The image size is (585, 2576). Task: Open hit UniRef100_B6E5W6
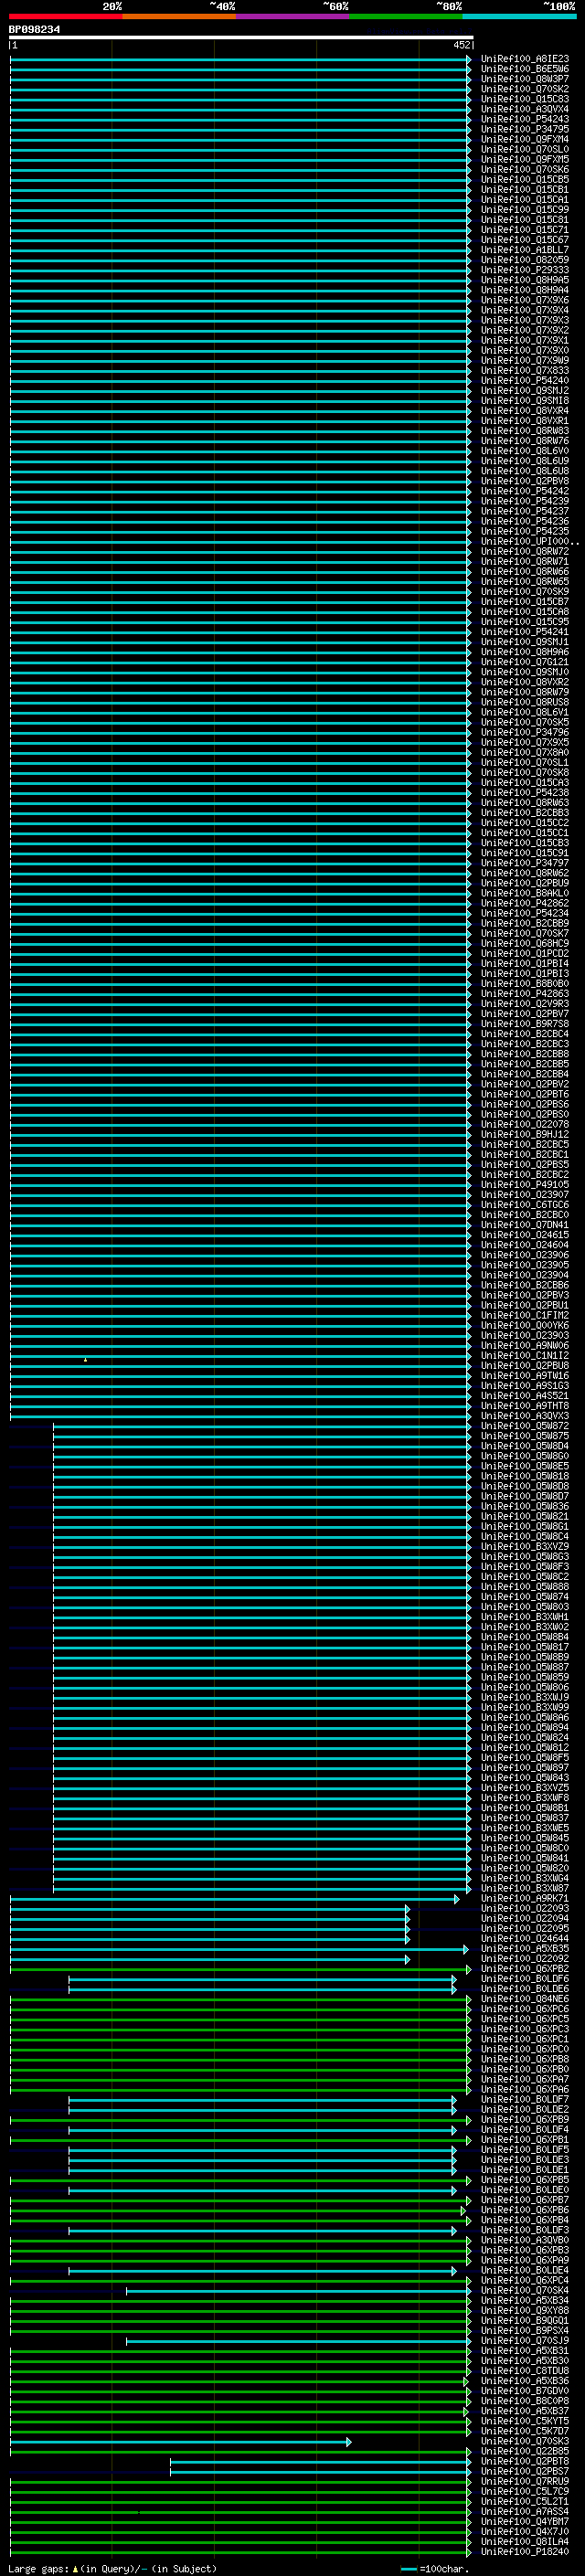pos(525,69)
